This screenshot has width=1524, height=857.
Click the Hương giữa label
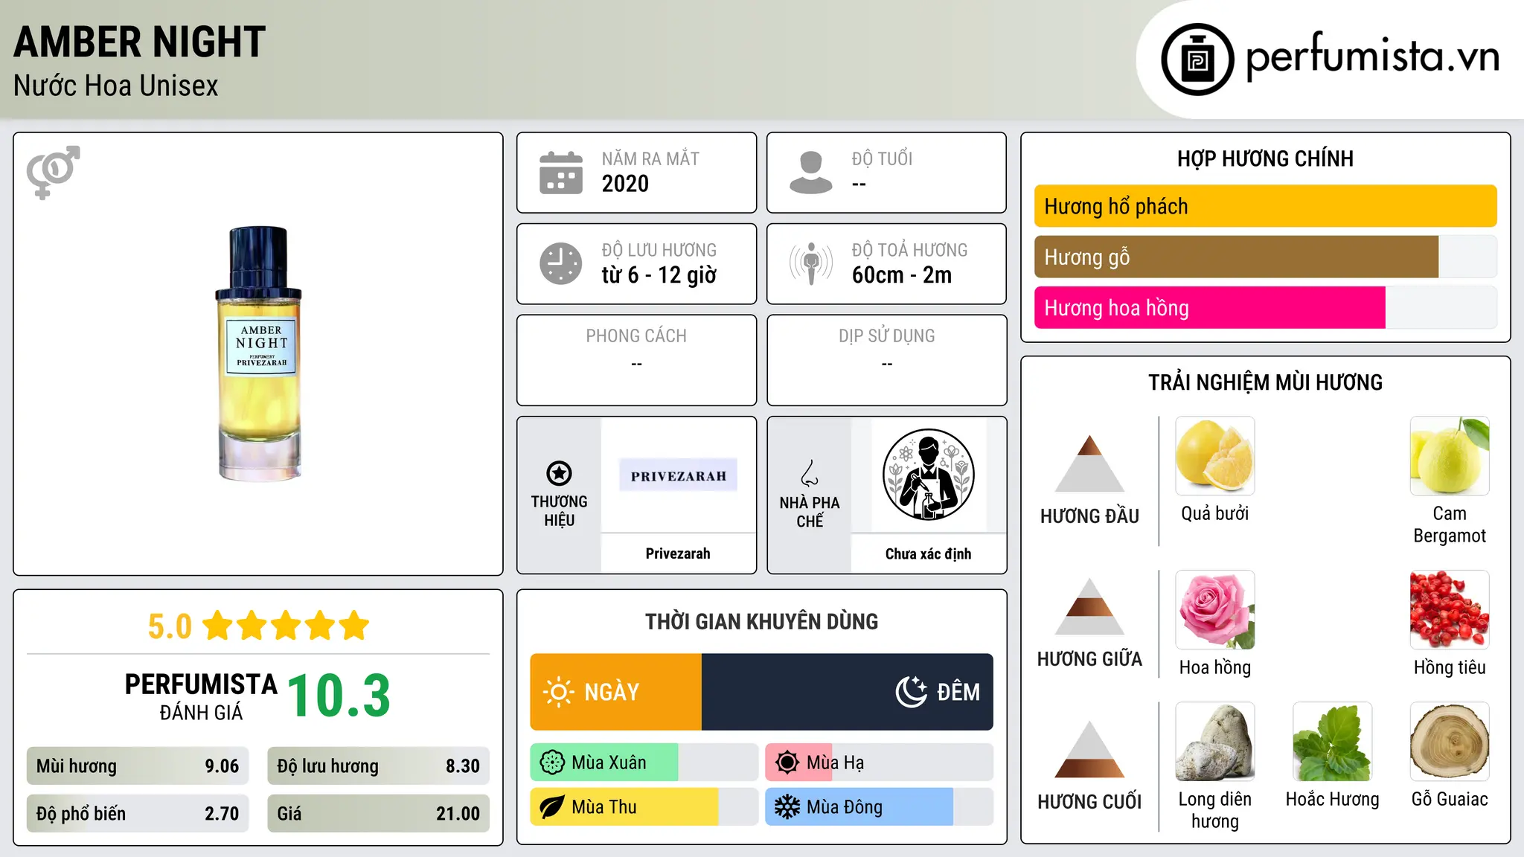pos(1089,659)
